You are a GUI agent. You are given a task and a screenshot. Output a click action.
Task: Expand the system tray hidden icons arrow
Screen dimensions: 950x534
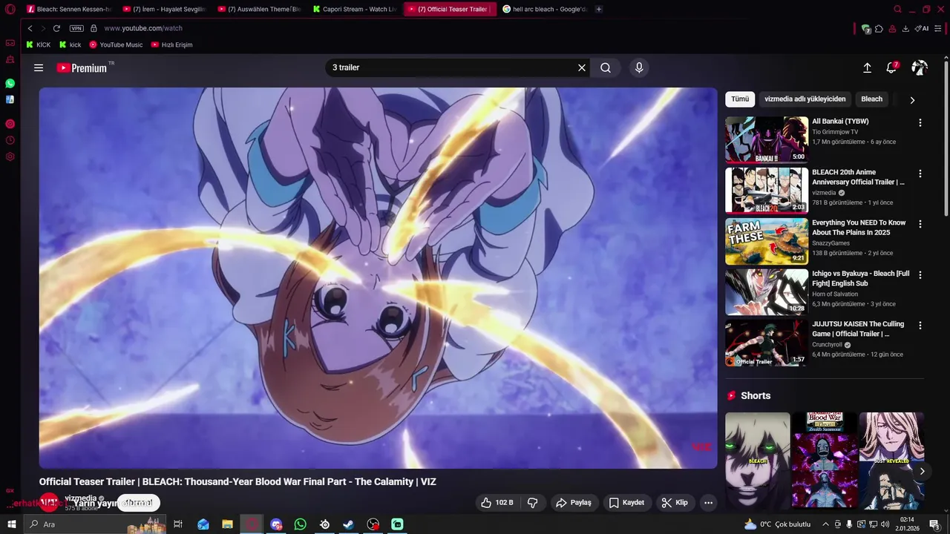coord(825,524)
